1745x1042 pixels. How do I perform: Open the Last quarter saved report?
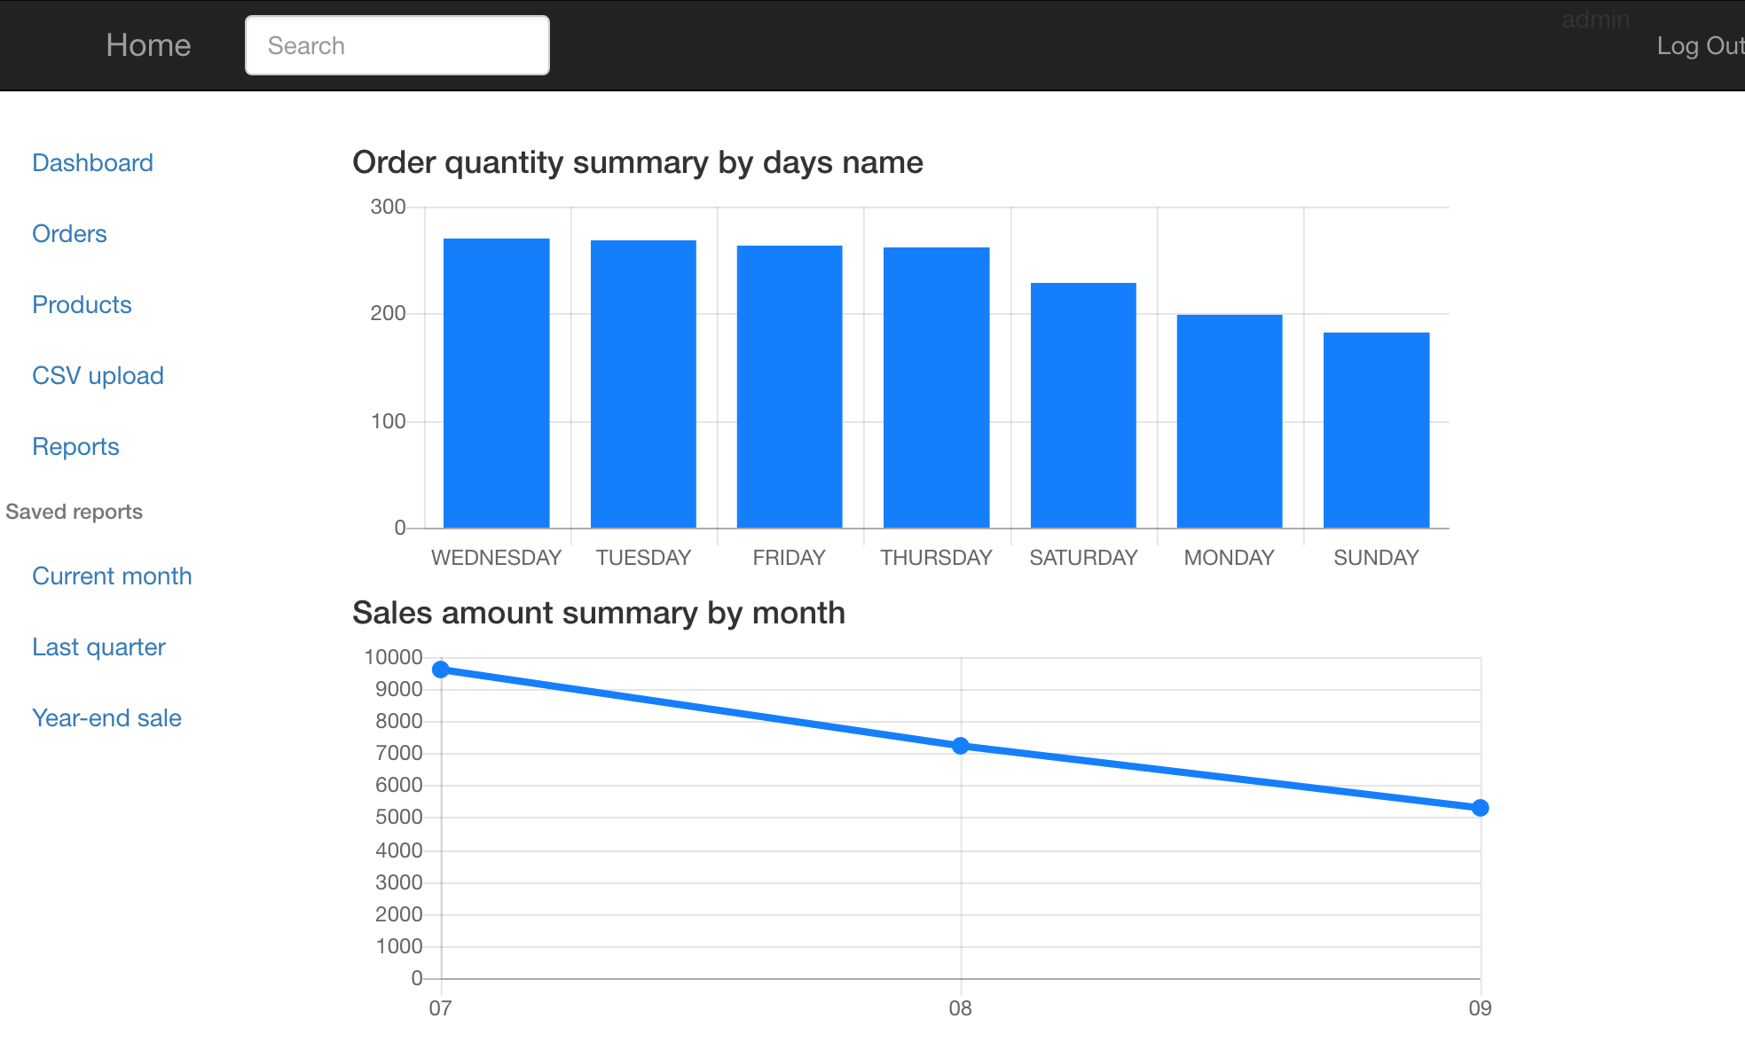[x=98, y=647]
